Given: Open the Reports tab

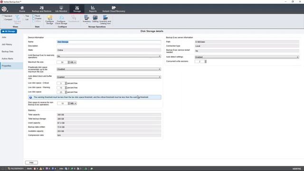Looking at the screenshot, I should (x=93, y=9).
